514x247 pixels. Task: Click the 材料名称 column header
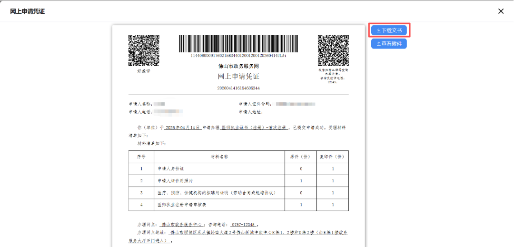[219, 157]
